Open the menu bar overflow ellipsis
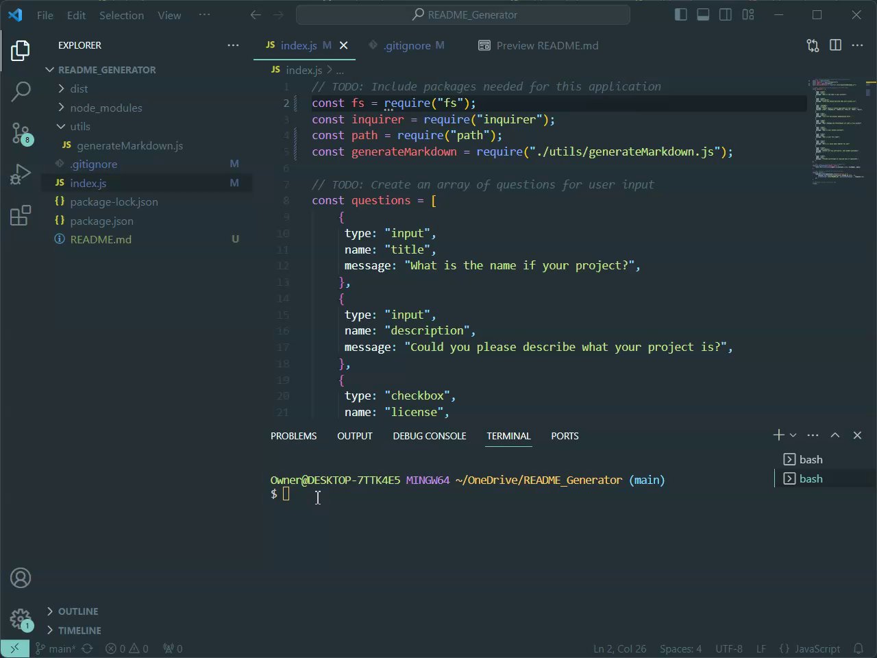Image resolution: width=877 pixels, height=658 pixels. coord(204,14)
